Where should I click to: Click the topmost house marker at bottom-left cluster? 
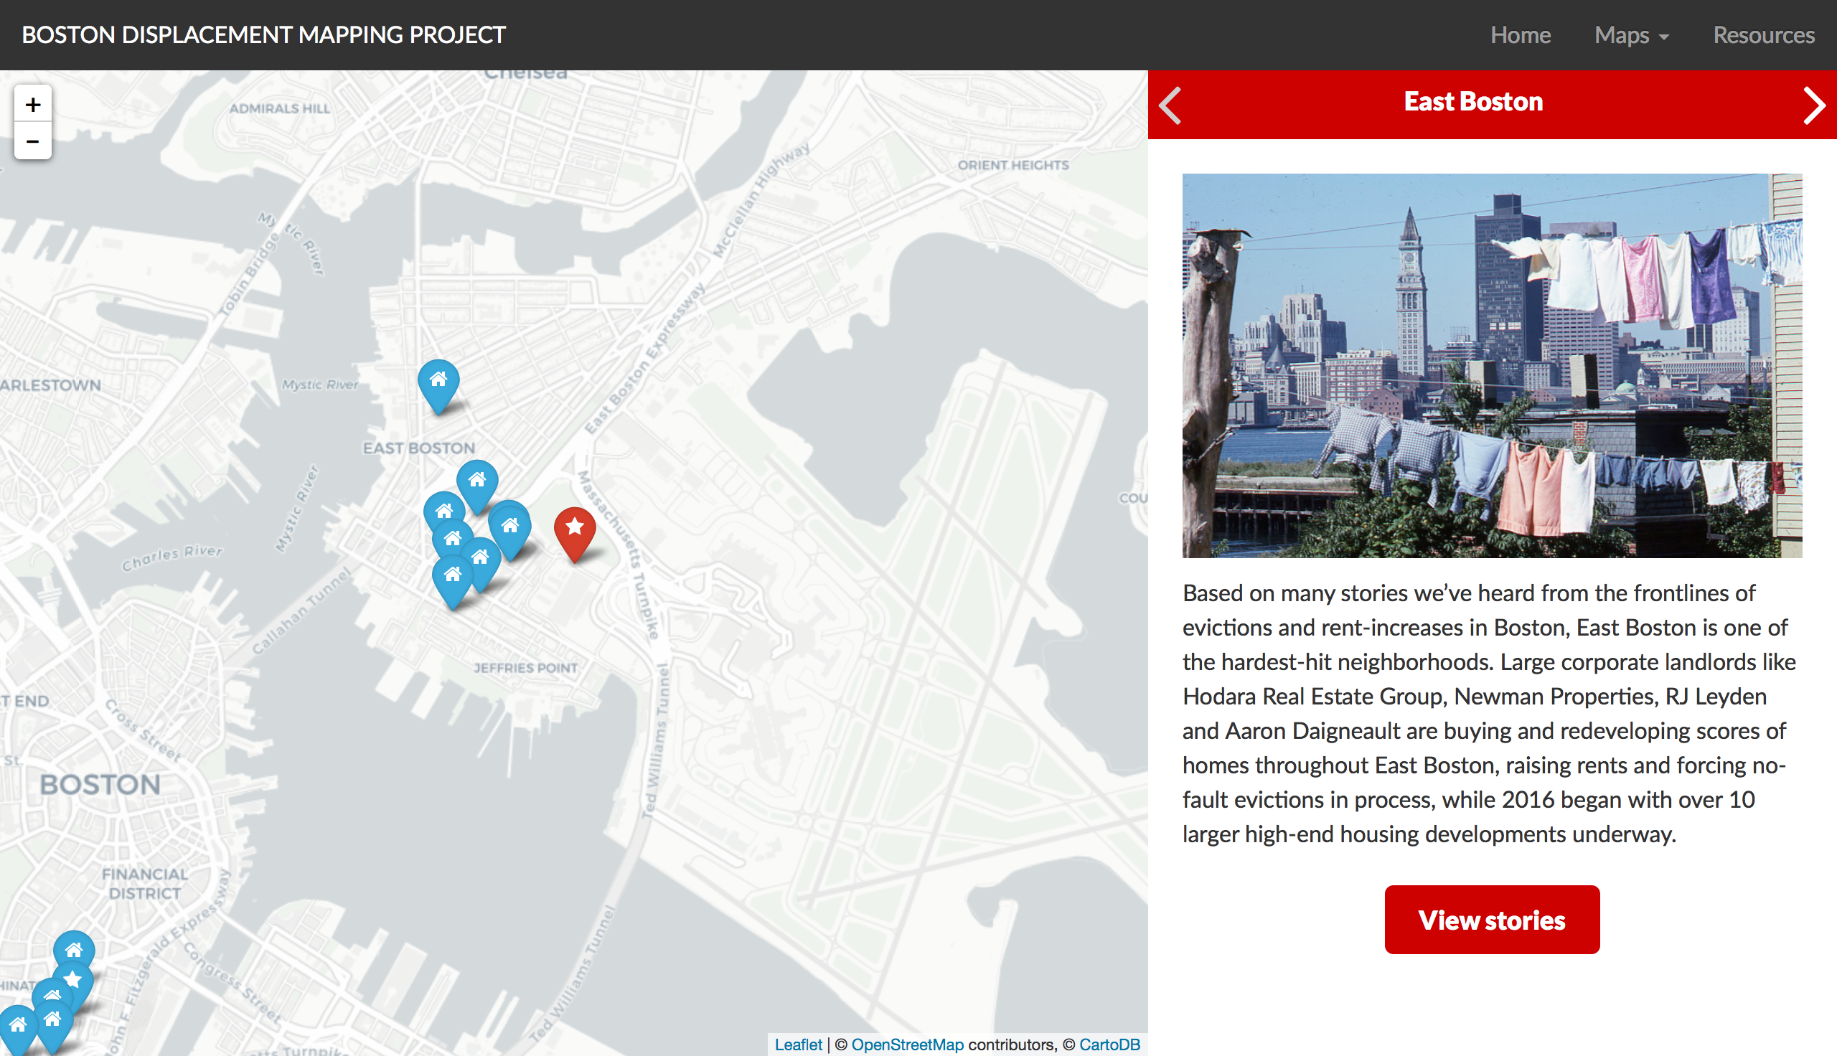click(74, 949)
